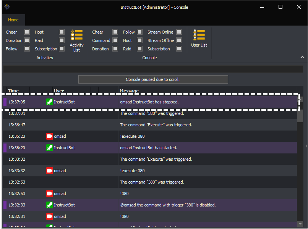Sort by the Time column header
Screen dimensions: 308x229
click(13, 91)
